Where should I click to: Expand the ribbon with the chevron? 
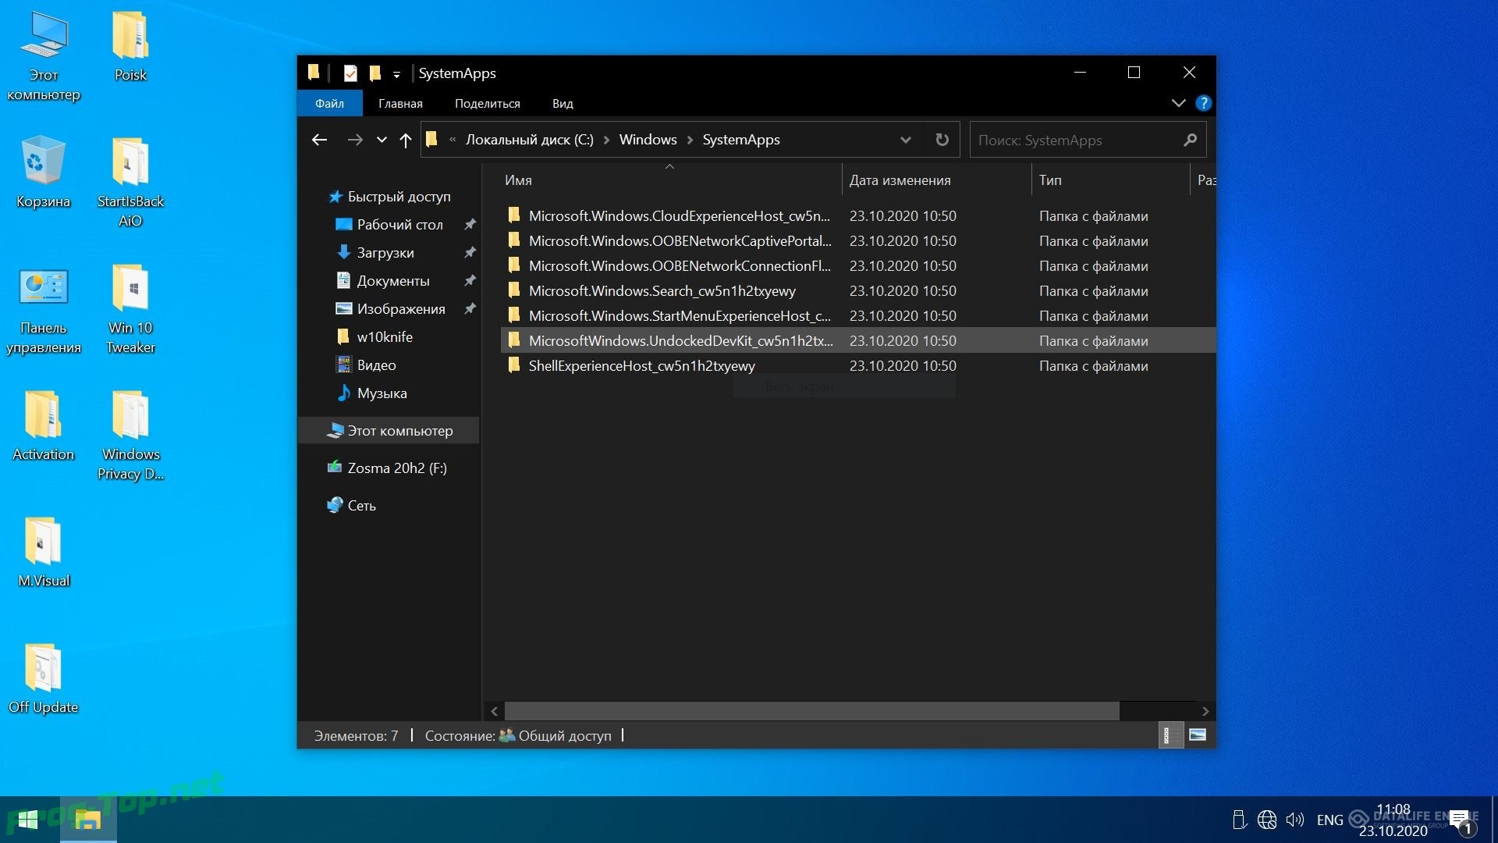point(1178,103)
